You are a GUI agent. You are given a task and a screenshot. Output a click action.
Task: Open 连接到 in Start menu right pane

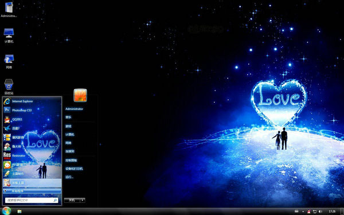tap(70, 151)
